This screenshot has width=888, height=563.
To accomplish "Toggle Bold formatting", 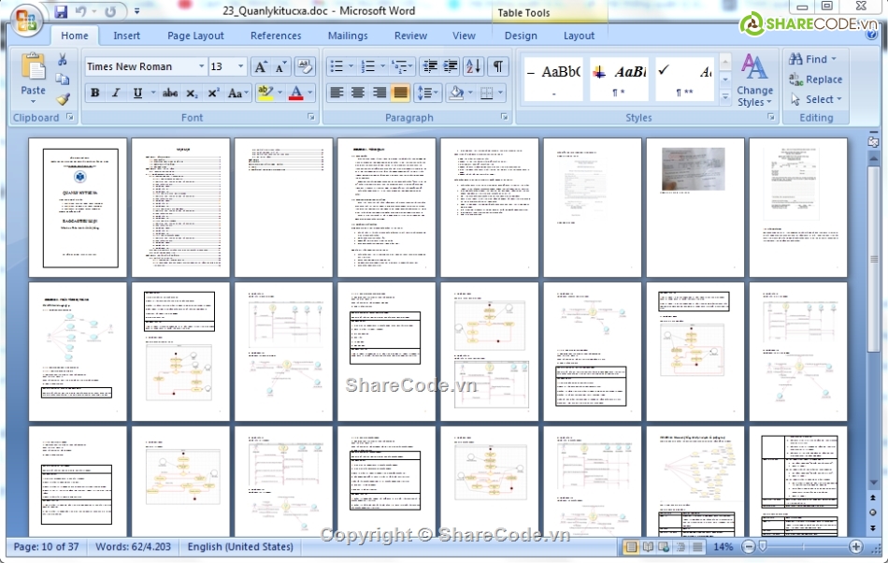I will 95,93.
